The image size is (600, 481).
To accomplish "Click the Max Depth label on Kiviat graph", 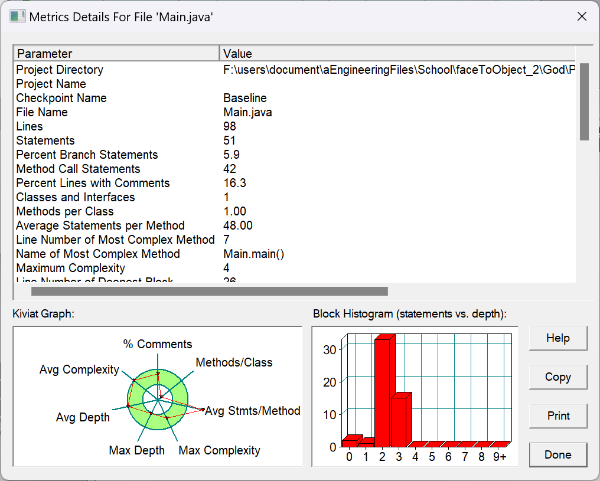I will coord(136,450).
